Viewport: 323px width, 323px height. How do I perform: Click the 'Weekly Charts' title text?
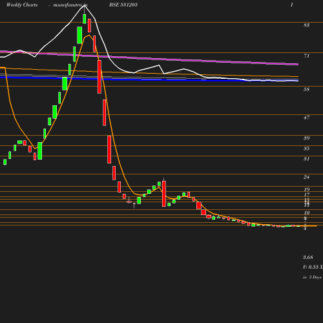point(22,5)
